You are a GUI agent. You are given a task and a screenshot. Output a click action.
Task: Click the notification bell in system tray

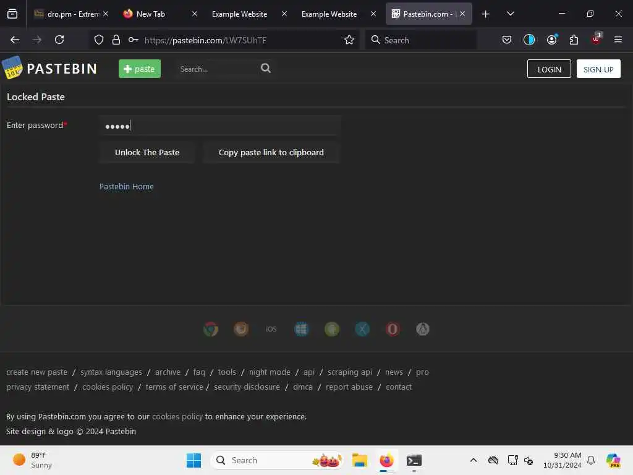(x=591, y=460)
